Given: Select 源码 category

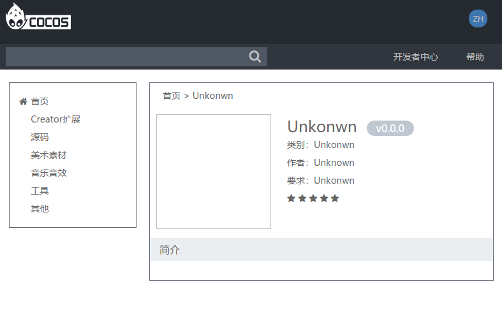Looking at the screenshot, I should point(40,137).
